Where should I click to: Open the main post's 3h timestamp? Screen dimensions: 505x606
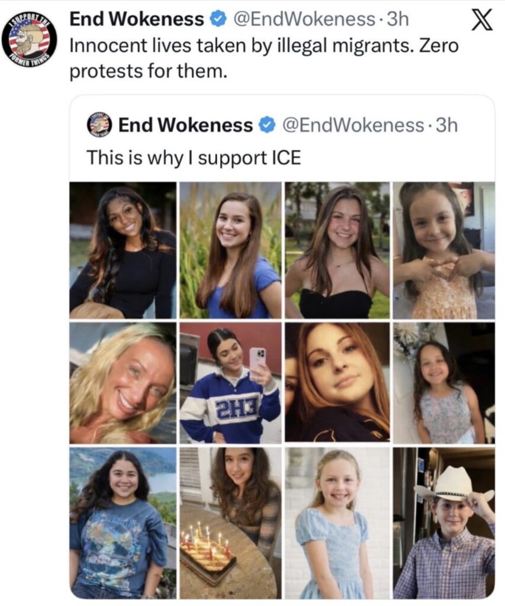[x=397, y=19]
